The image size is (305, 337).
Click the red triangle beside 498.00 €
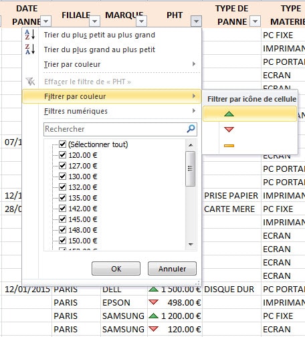(153, 302)
